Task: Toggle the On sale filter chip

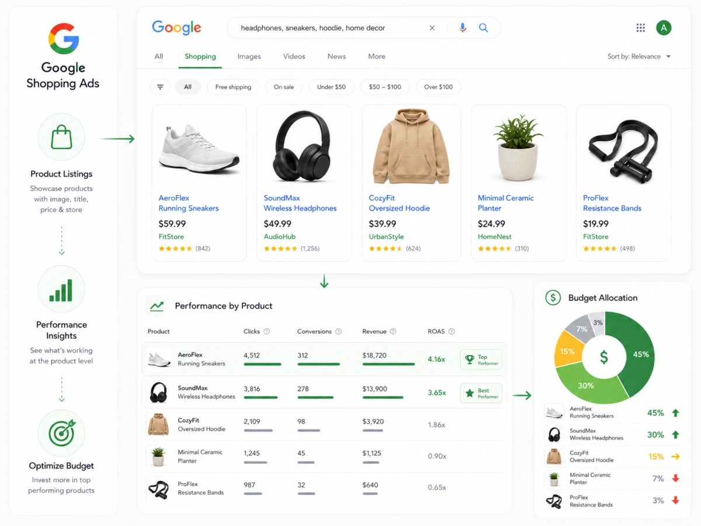Action: pos(284,87)
